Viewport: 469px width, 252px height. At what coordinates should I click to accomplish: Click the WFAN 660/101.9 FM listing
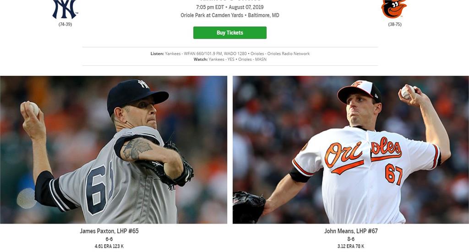203,54
